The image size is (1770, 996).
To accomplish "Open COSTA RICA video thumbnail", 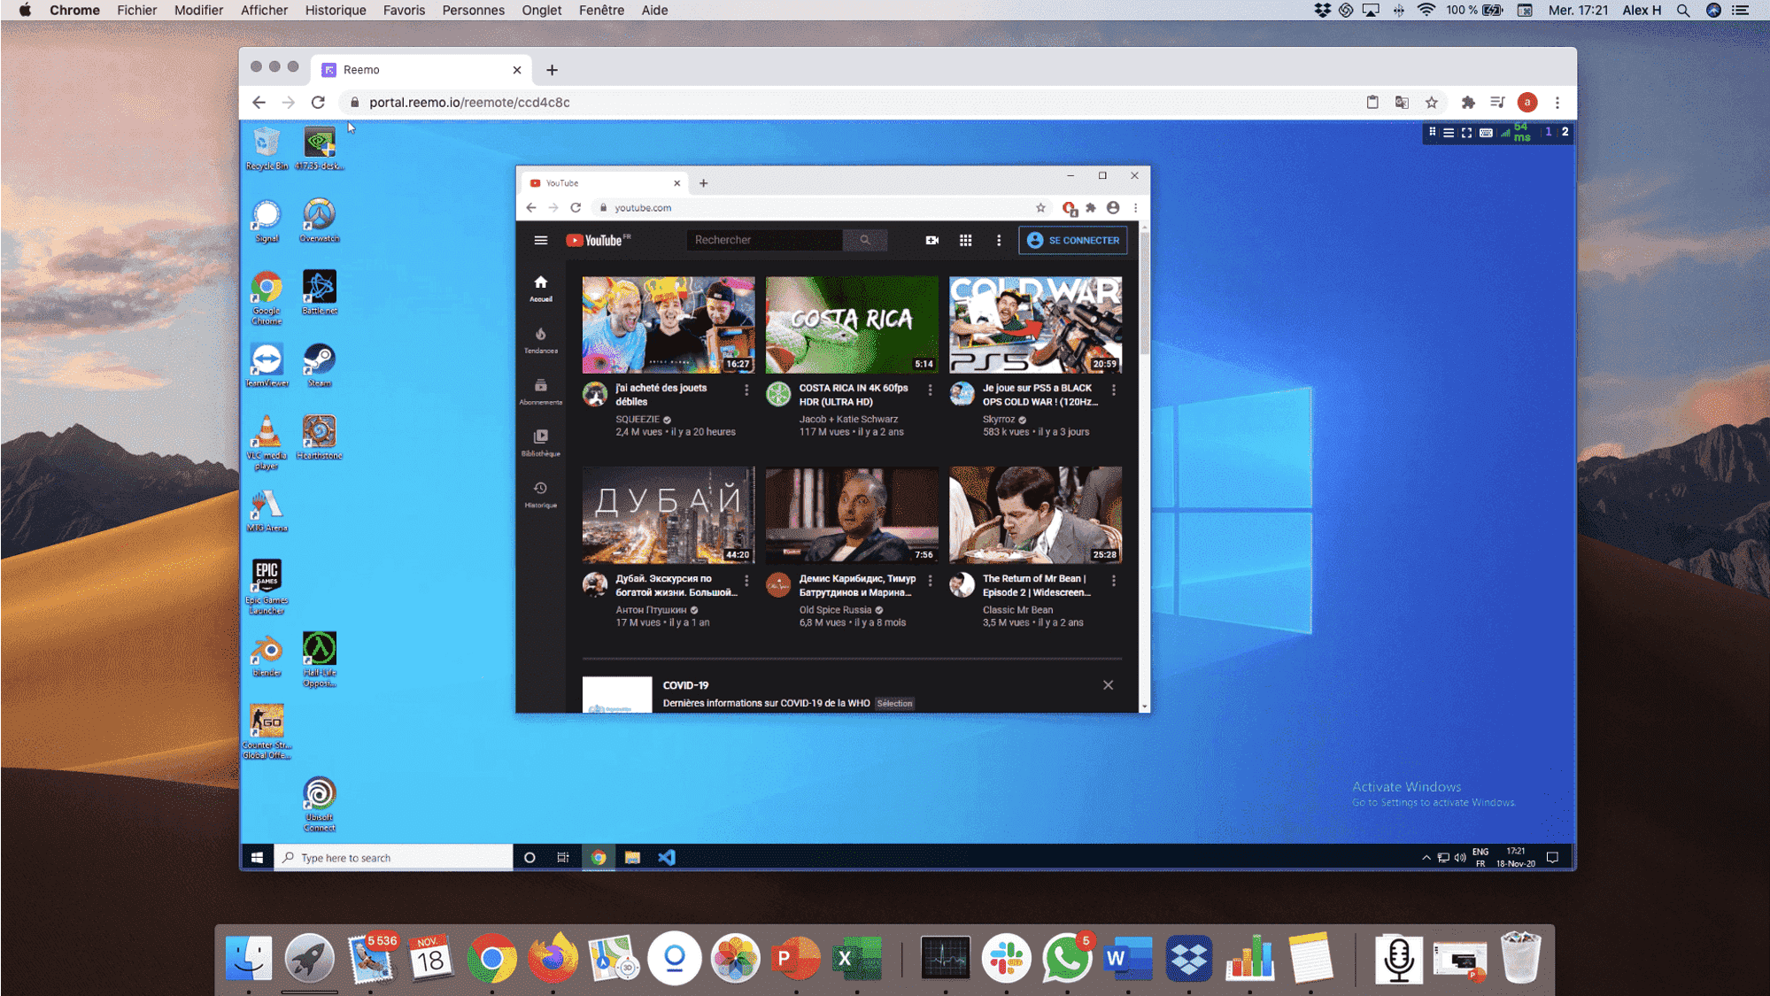I will [x=852, y=324].
